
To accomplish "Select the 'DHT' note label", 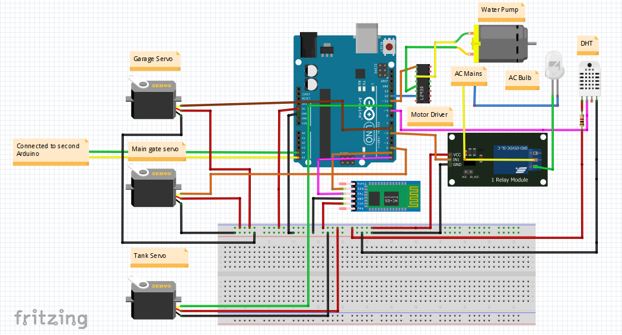I will (x=588, y=46).
